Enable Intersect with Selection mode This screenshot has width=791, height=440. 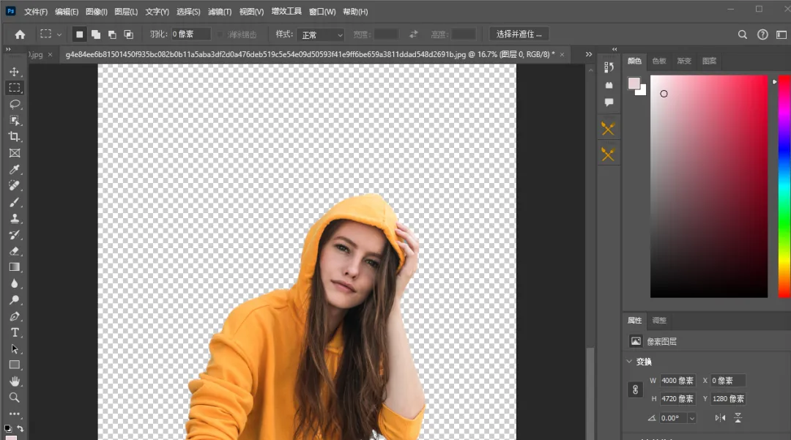tap(129, 34)
